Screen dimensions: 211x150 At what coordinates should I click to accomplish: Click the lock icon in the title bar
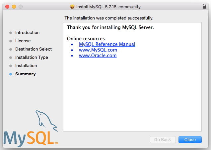click(204, 7)
